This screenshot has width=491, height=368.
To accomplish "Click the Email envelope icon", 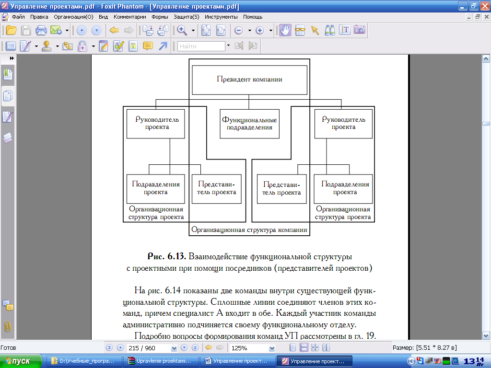I will (x=56, y=30).
